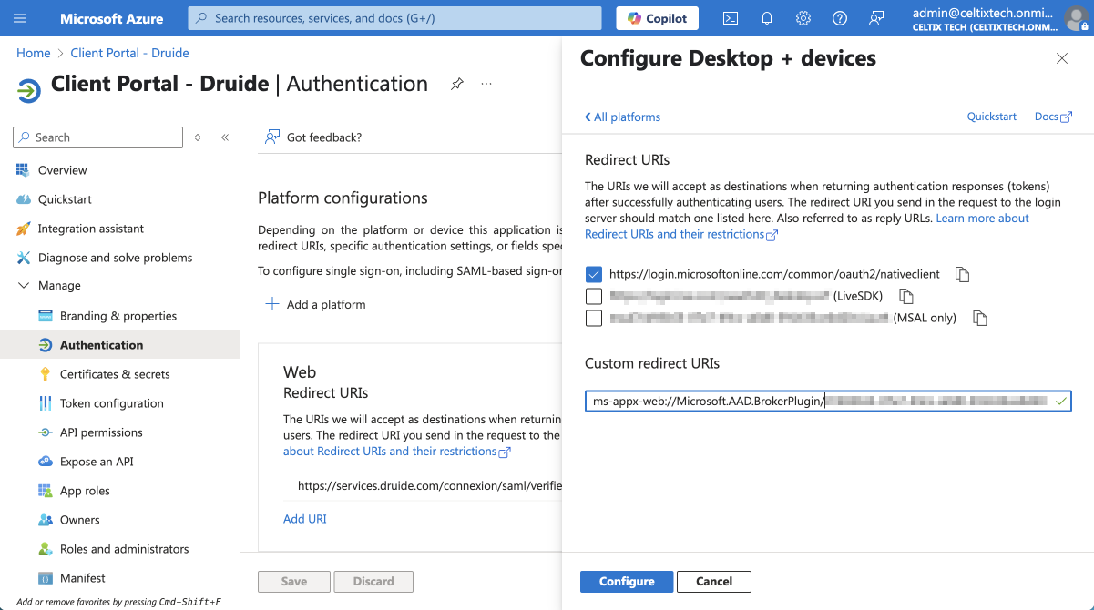Go back to All platforms
The width and height of the screenshot is (1094, 610).
coord(623,117)
